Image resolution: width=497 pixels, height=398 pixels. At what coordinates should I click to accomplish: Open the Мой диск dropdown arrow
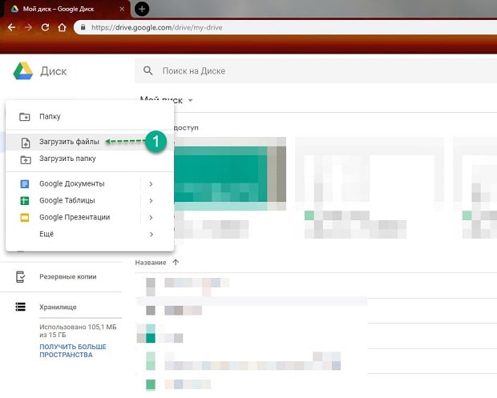tap(190, 100)
